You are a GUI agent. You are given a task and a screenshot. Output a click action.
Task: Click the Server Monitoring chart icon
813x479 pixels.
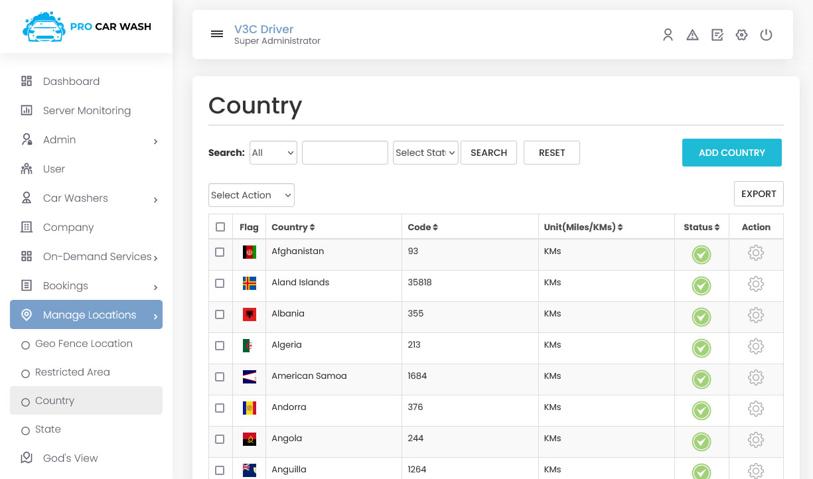tap(27, 111)
